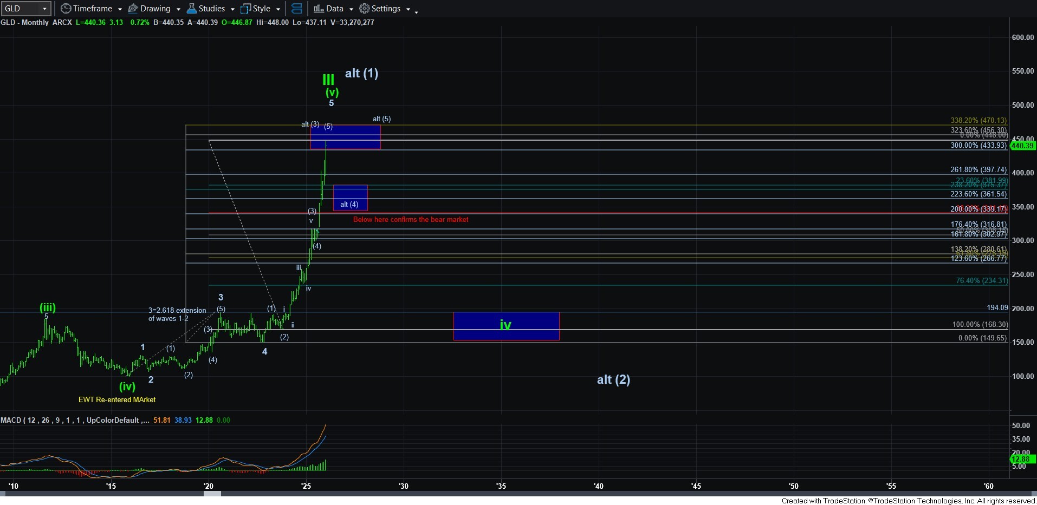Select the GLD - Monthly chart title
The height and width of the screenshot is (505, 1037).
(x=24, y=22)
